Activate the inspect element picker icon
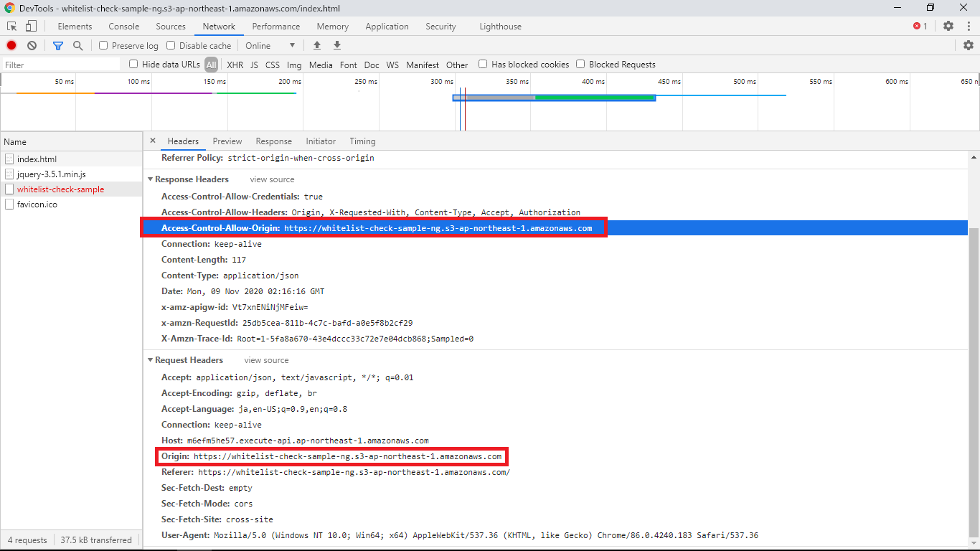The width and height of the screenshot is (980, 551). pos(12,27)
